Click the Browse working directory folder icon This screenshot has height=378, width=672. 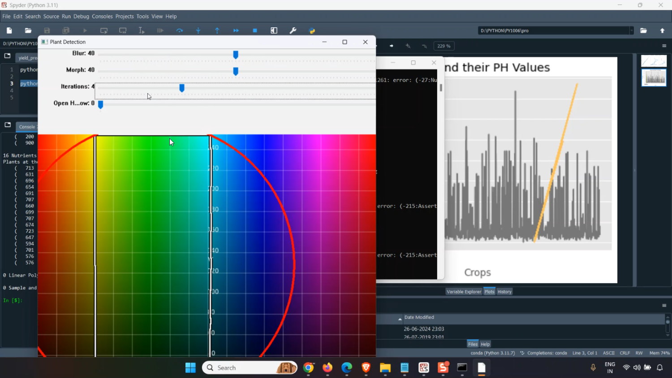click(644, 30)
